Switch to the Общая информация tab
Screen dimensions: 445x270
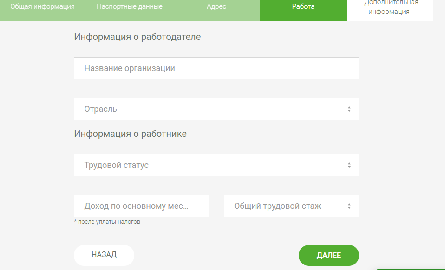coord(43,6)
